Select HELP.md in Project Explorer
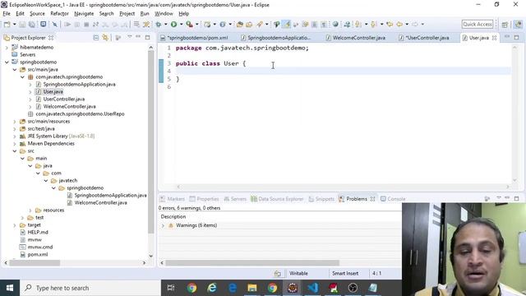The image size is (526, 296). point(38,232)
